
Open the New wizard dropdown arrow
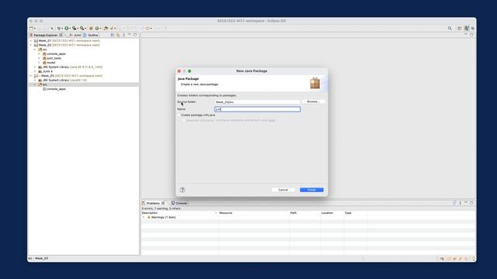pyautogui.click(x=34, y=28)
